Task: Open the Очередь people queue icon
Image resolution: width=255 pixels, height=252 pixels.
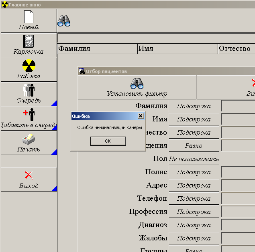Action: (x=29, y=91)
